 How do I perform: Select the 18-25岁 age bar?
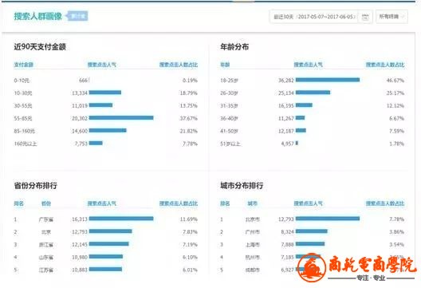[x=328, y=80]
